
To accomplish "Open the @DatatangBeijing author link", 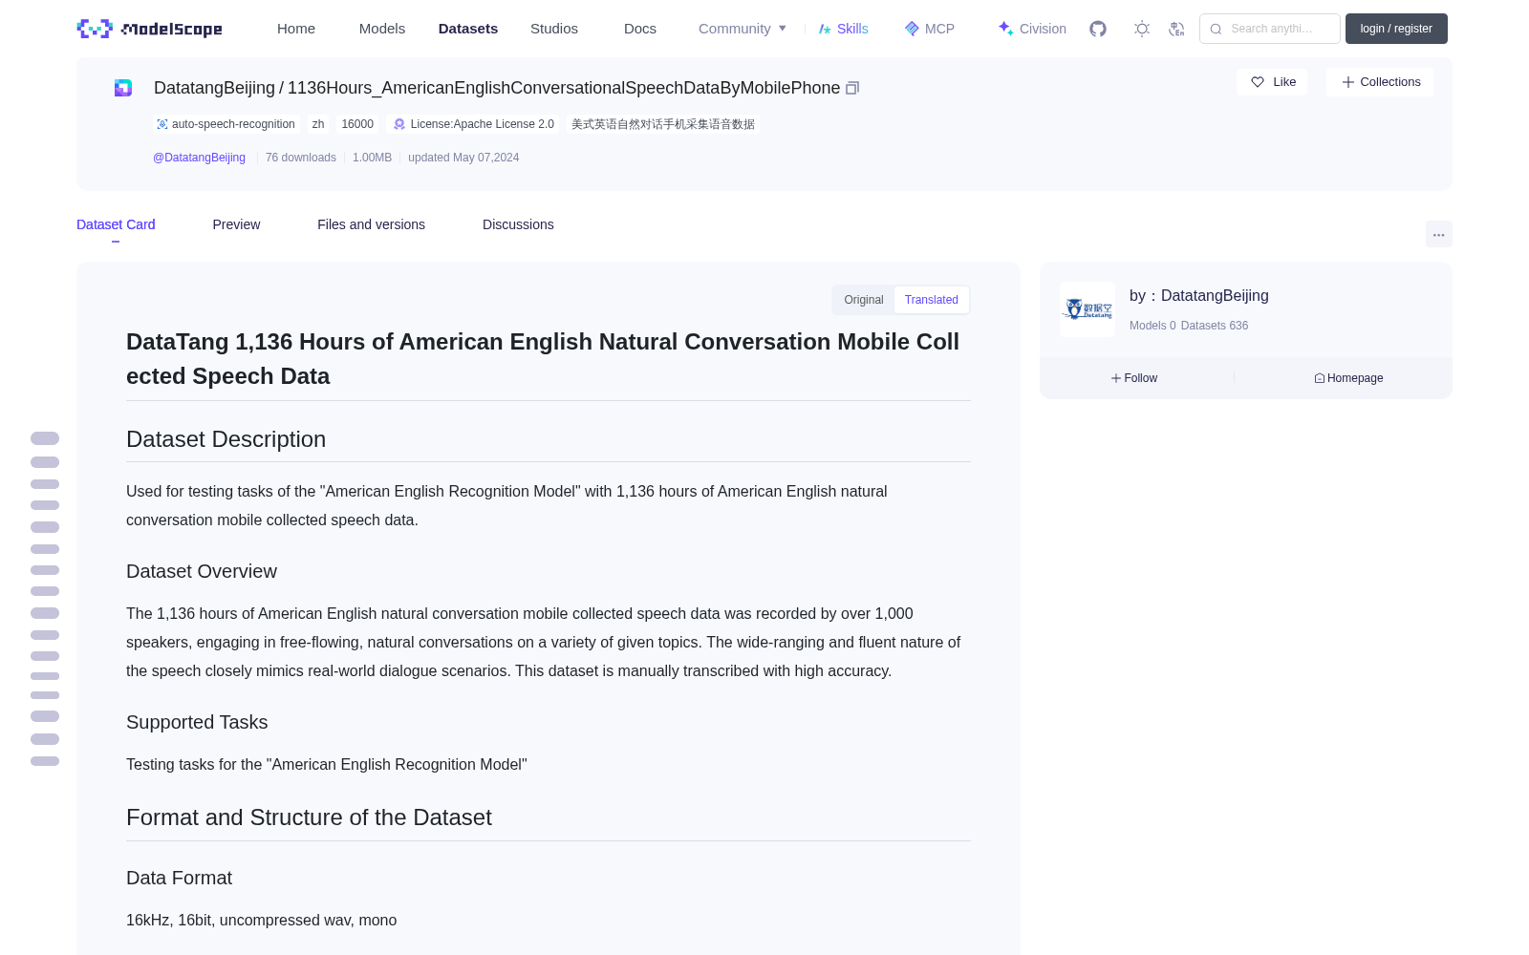I will coord(199,158).
